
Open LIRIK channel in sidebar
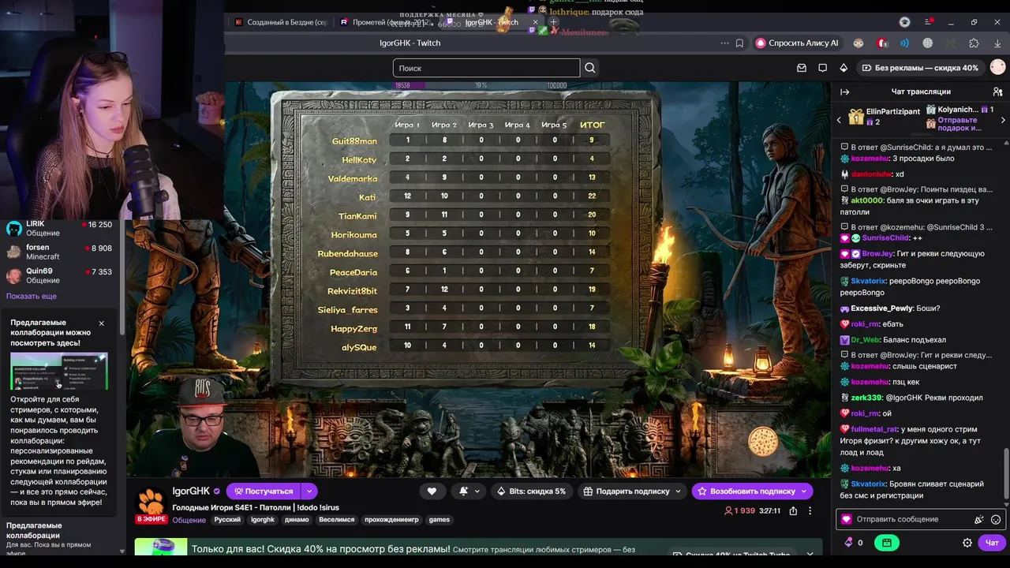pyautogui.click(x=60, y=229)
